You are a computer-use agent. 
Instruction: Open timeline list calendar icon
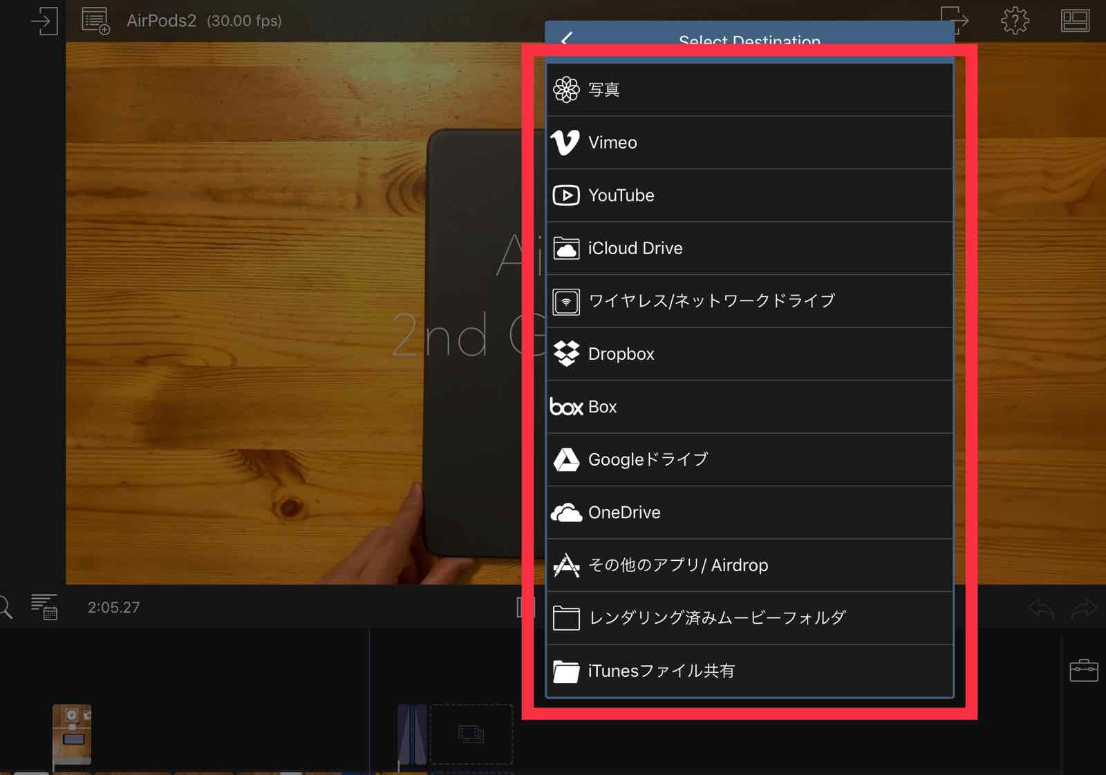coord(44,606)
